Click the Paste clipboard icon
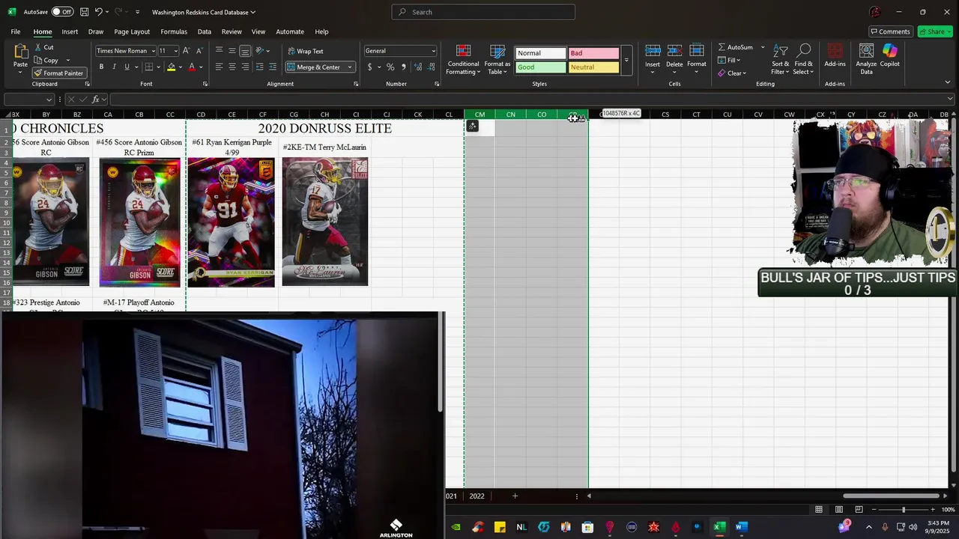 20,52
